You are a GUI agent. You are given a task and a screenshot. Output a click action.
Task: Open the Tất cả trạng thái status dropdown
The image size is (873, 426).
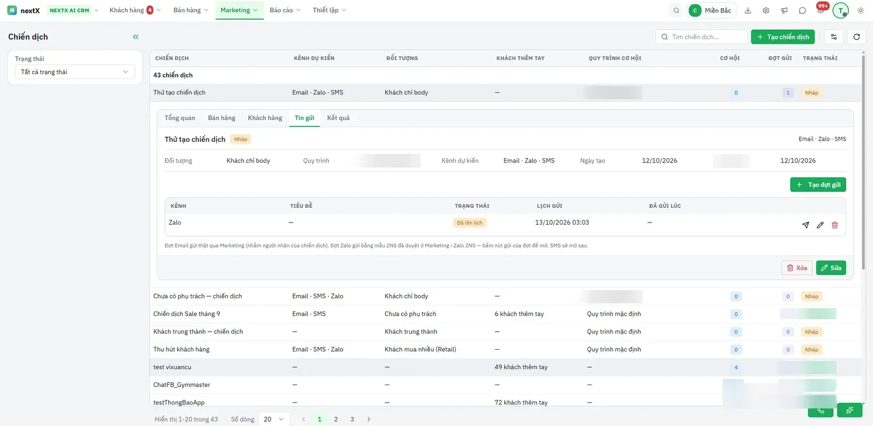[75, 72]
